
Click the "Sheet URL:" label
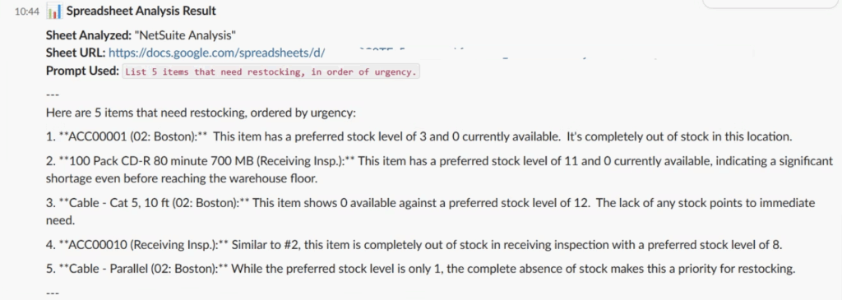[76, 53]
